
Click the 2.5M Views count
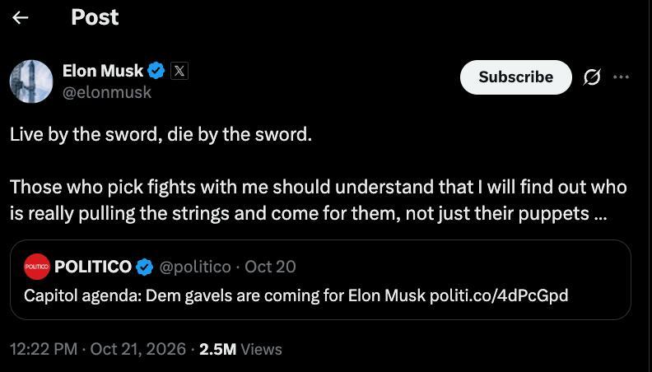click(240, 349)
